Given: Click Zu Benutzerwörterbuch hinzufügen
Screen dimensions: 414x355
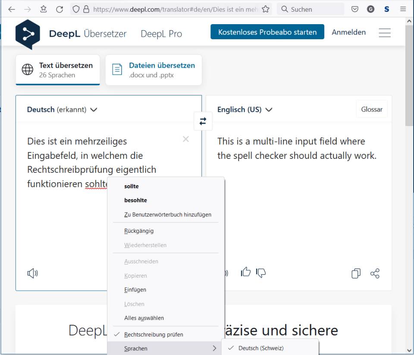Looking at the screenshot, I should click(x=166, y=214).
